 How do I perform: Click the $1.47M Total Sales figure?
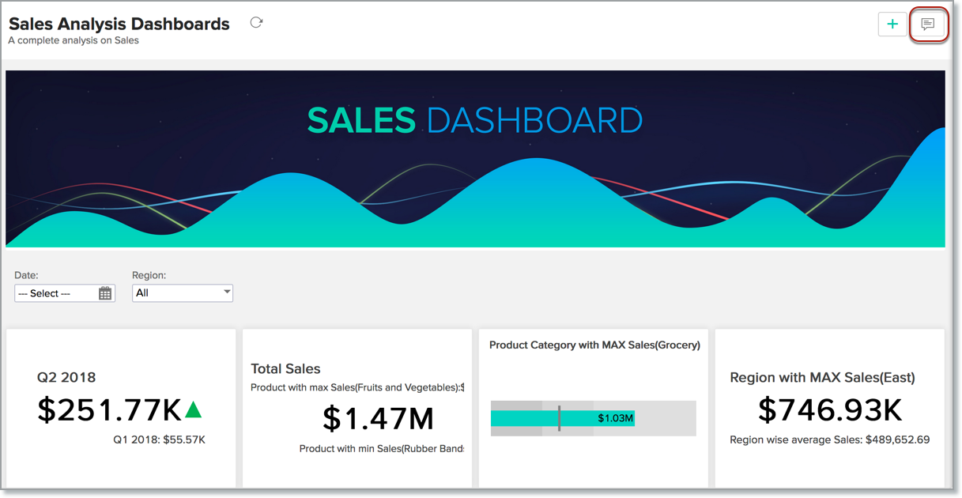[378, 419]
